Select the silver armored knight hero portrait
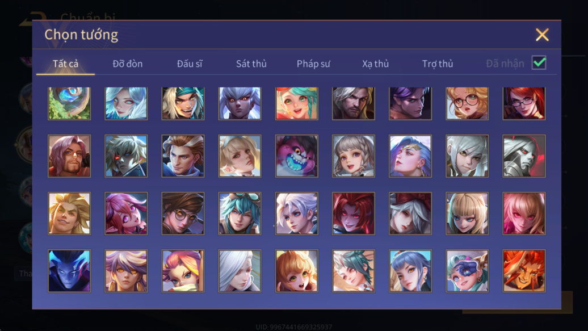This screenshot has height=331, width=588. (524, 156)
